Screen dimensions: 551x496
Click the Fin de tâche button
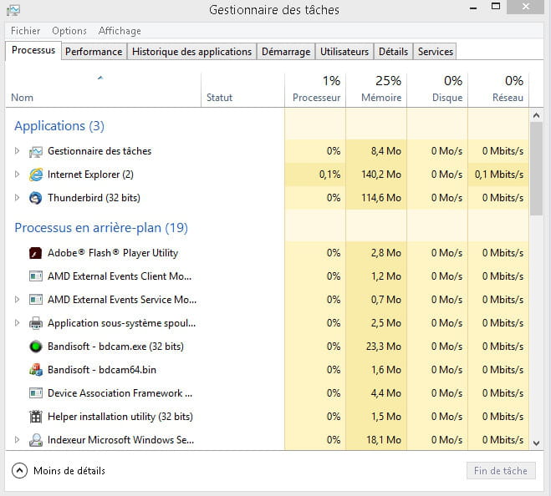pos(500,471)
